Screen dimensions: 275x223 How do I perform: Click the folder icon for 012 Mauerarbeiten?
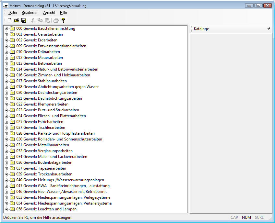(12, 57)
